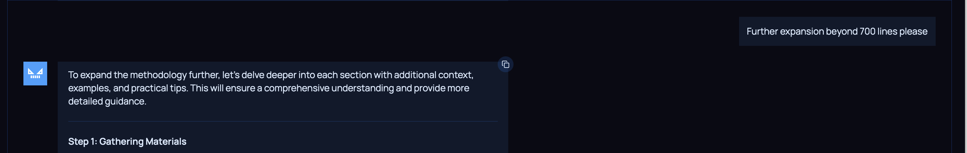This screenshot has height=153, width=967.
Task: Click the number "700" in the user message
Action: (x=867, y=32)
